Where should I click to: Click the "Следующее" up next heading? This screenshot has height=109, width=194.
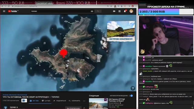click(94, 96)
